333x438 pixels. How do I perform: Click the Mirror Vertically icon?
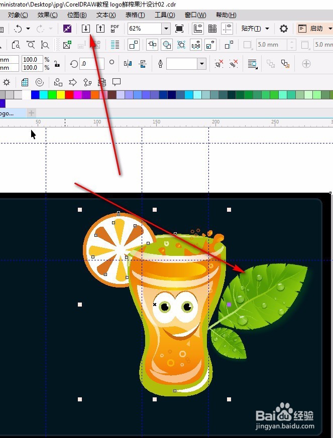click(143, 64)
